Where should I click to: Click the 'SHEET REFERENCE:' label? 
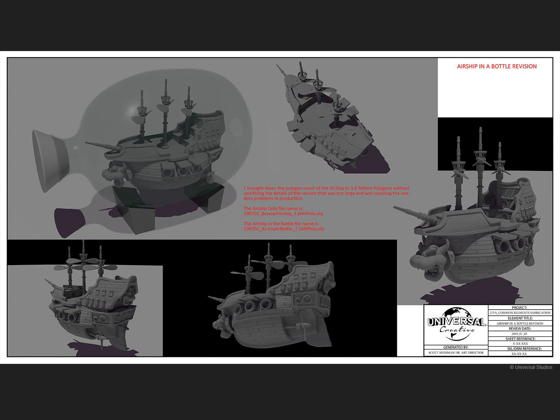tap(520, 339)
